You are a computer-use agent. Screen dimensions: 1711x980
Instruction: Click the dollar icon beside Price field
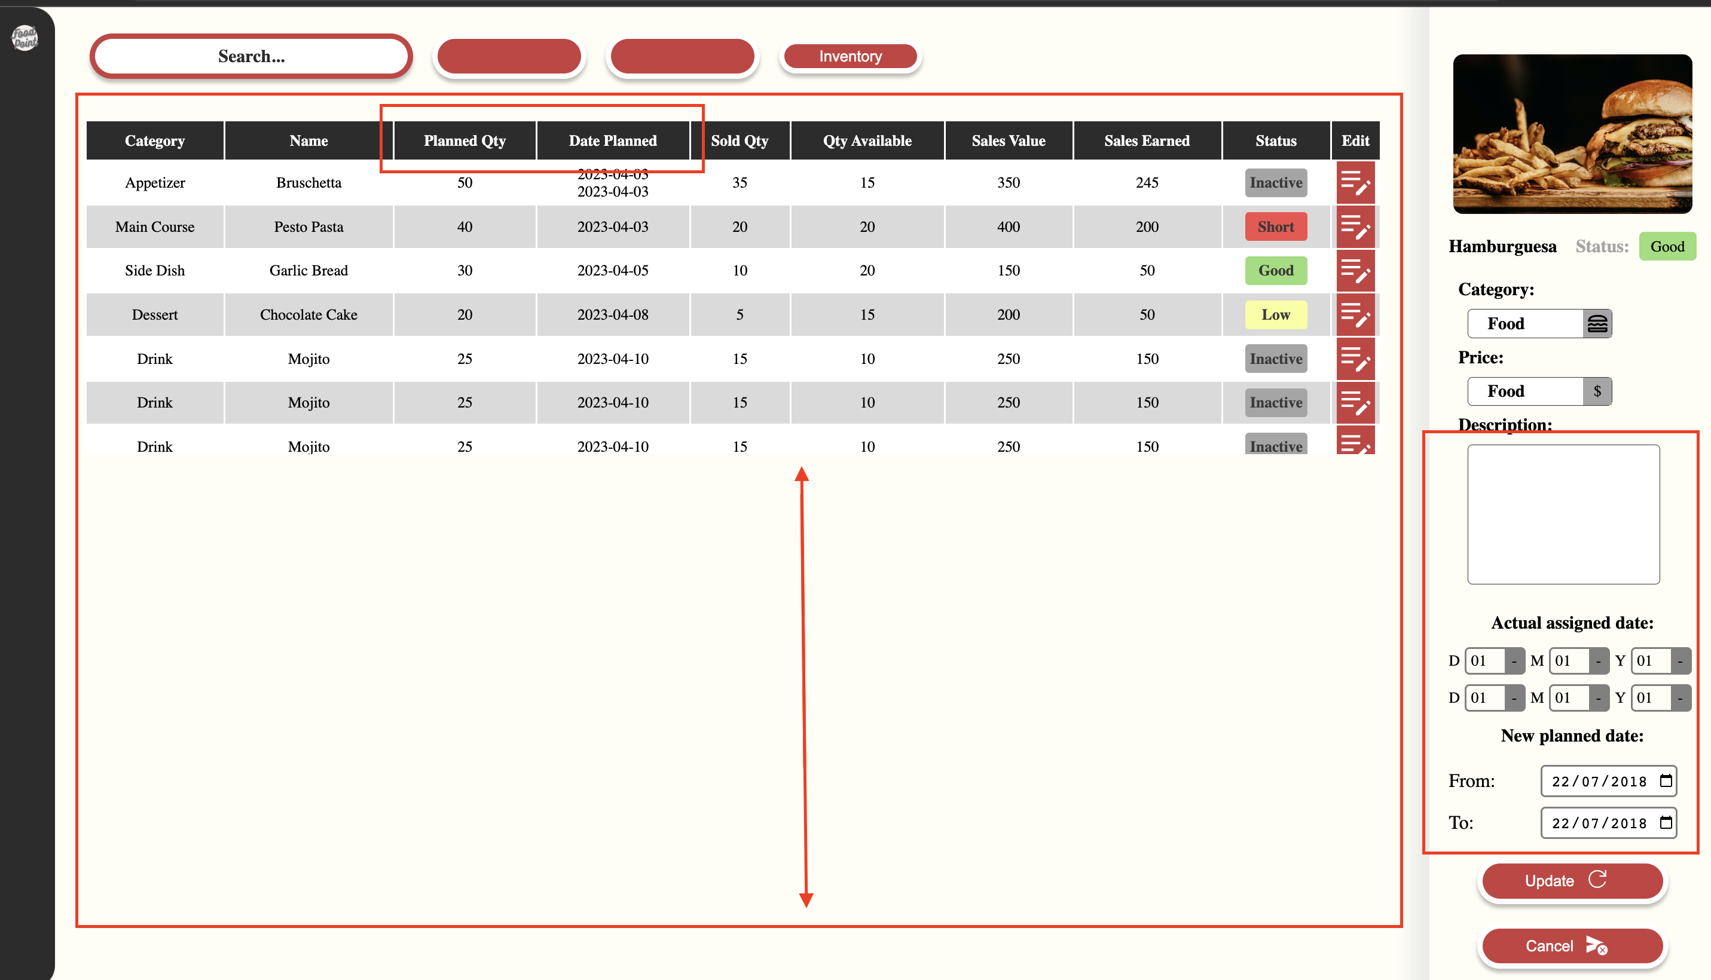1597,391
